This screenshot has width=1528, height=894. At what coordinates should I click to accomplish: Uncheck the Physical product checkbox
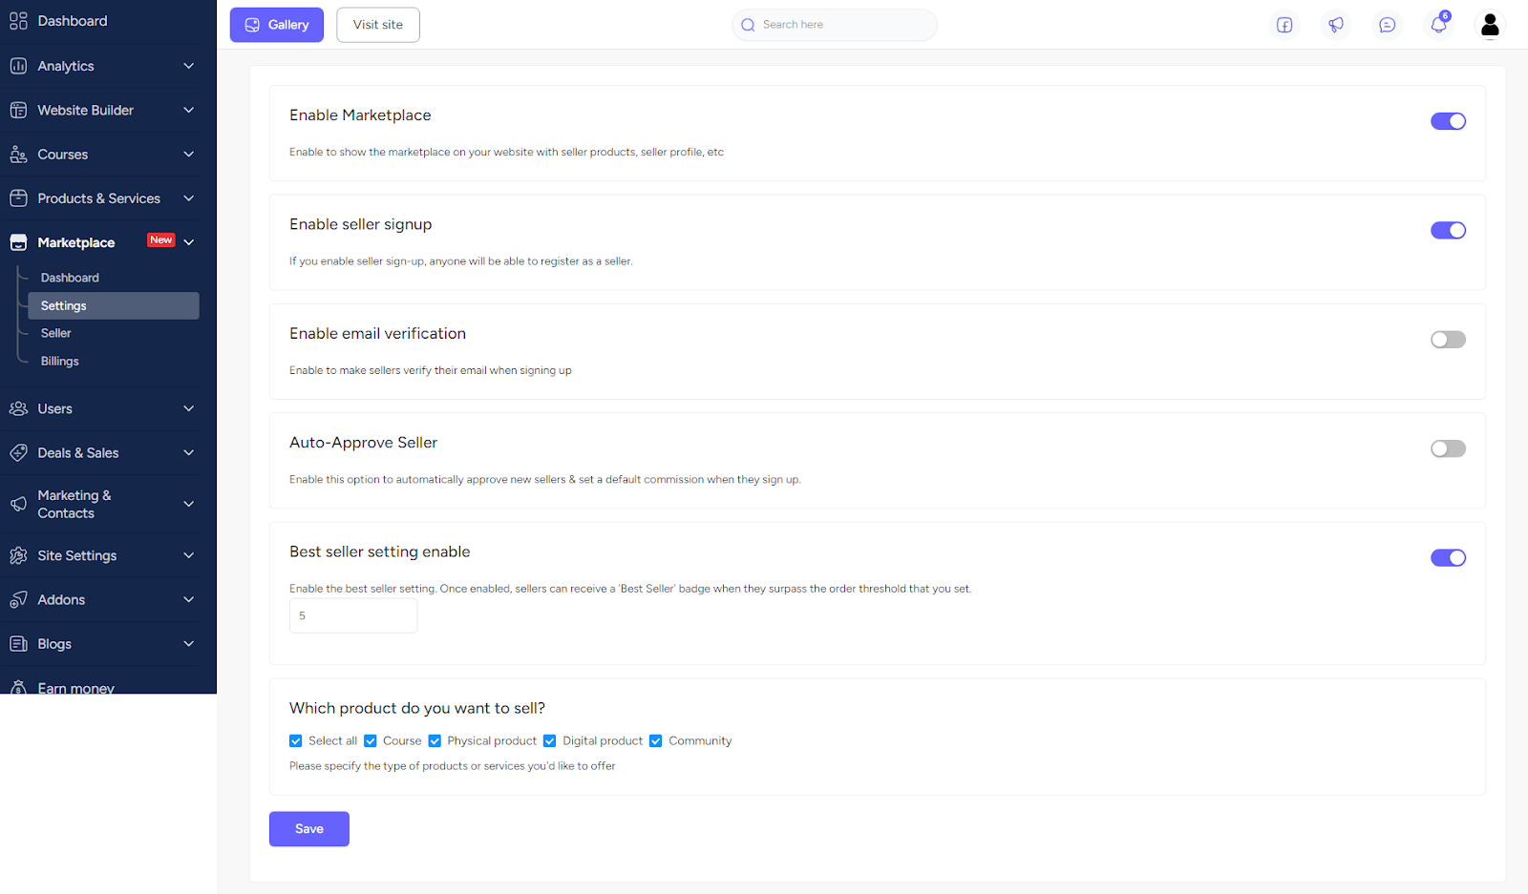(x=435, y=741)
